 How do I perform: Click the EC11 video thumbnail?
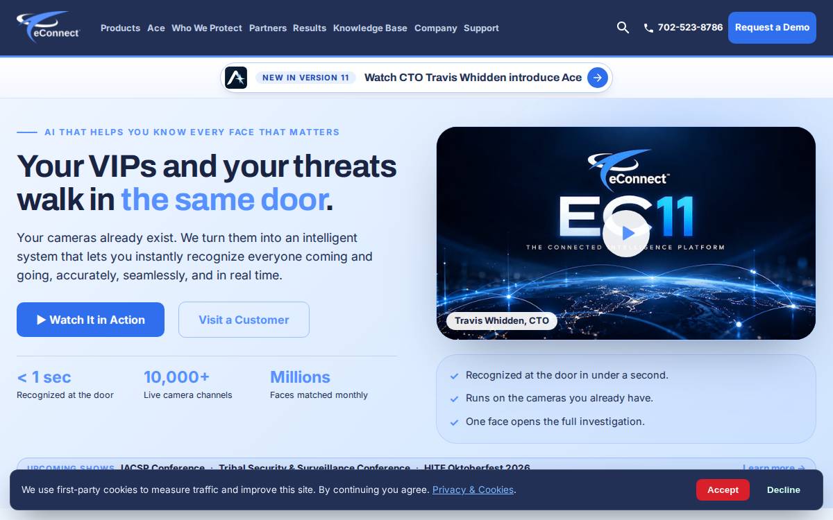626,233
